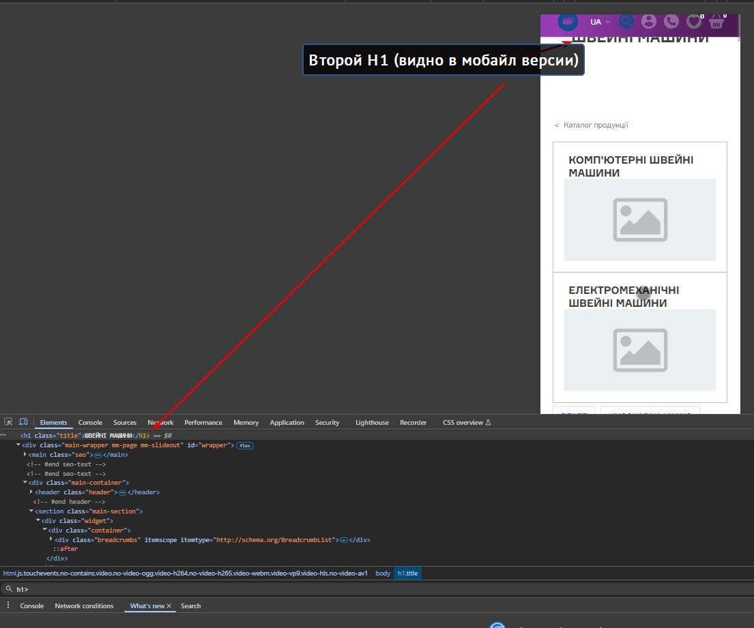
Task: Collapse the main-container div node
Action: [x=25, y=482]
